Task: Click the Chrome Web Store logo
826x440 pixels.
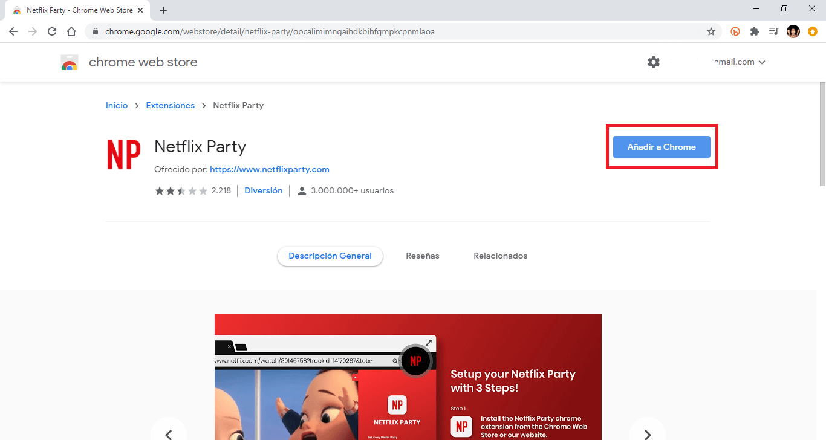Action: click(x=70, y=62)
